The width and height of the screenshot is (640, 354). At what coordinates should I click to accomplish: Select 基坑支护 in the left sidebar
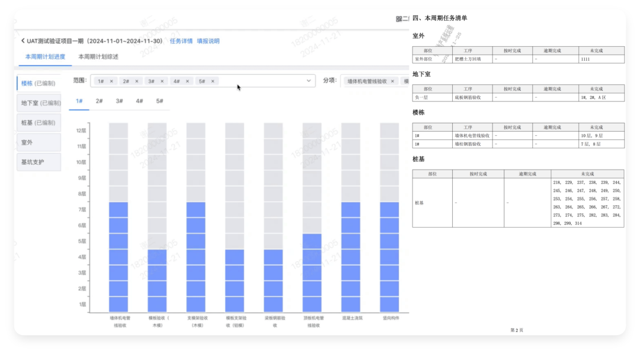click(37, 161)
